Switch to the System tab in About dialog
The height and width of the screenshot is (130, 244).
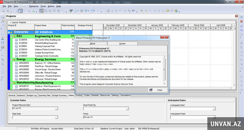122,44
